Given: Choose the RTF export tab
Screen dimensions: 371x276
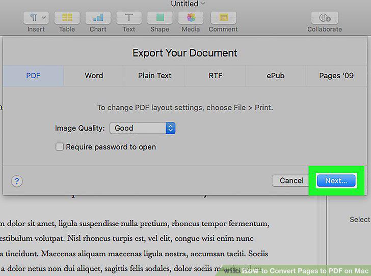Looking at the screenshot, I should coord(215,76).
